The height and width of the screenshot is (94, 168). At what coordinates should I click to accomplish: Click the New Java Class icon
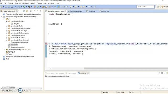pos(38,7)
